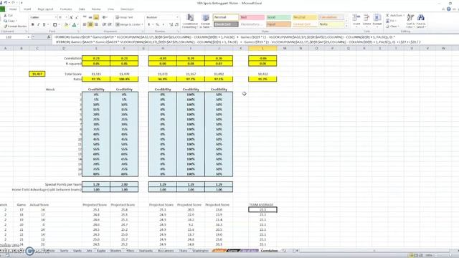Screen dimensions: 459x258
Task: Open the Font name dropdown (Calibri)
Action: pyautogui.click(x=55, y=17)
